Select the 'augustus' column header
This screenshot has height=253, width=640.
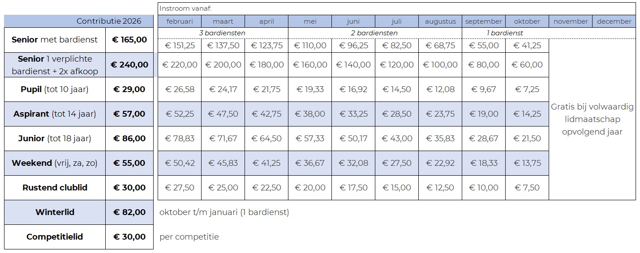(440, 21)
